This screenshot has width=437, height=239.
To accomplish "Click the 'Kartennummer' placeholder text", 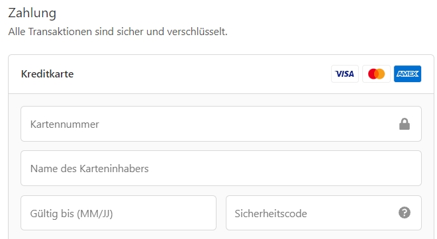I will coord(65,124).
